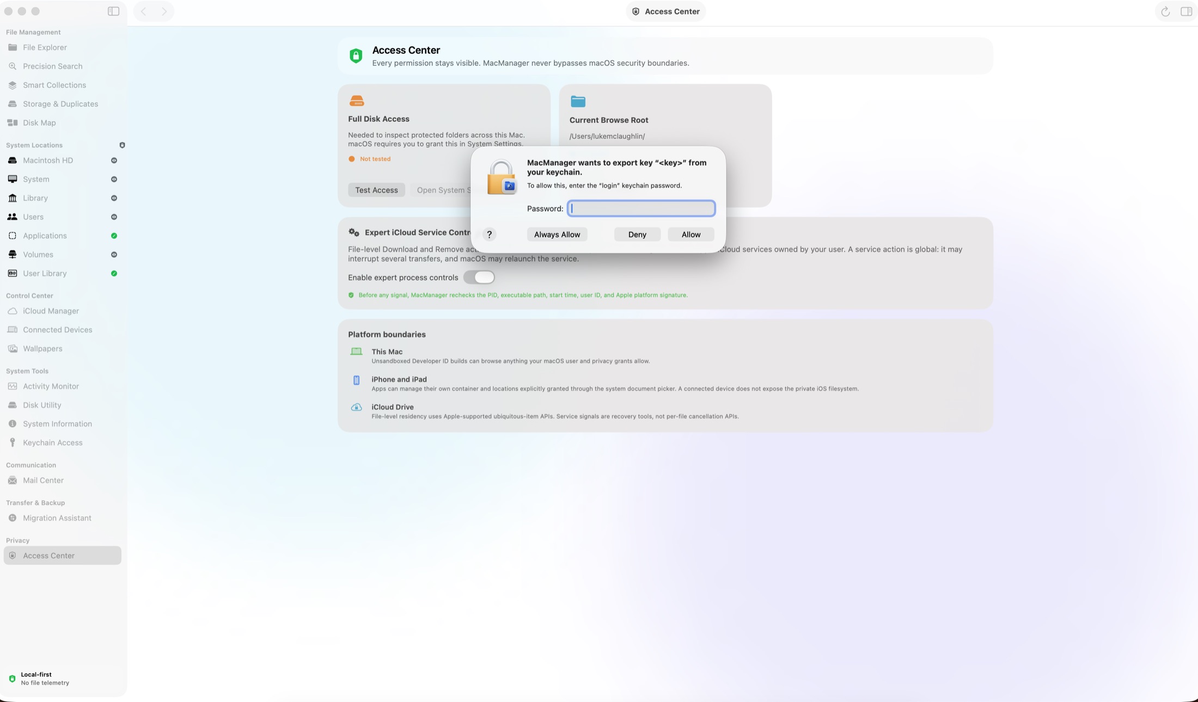Screen dimensions: 1198x702
Task: Click the "iCloud Drive" boundary row
Action: [545, 411]
